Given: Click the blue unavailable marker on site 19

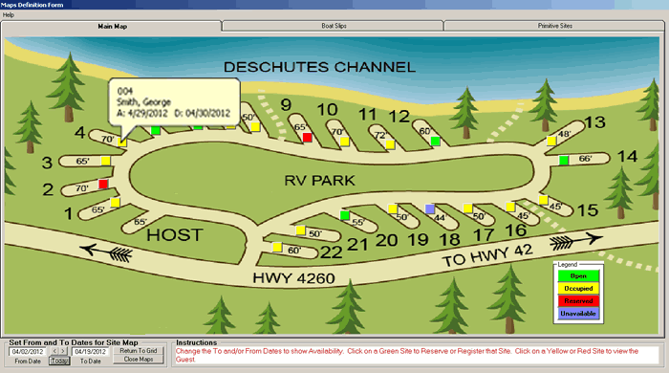Looking at the screenshot, I should [x=430, y=208].
